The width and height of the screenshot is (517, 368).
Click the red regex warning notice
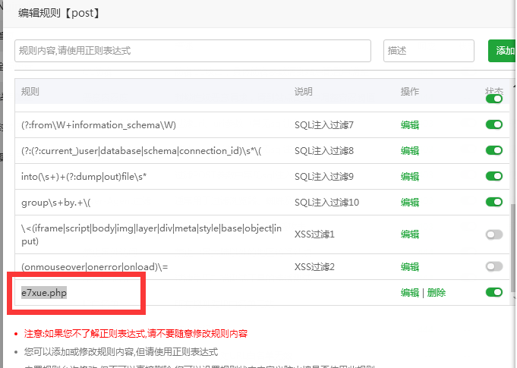[x=136, y=333]
